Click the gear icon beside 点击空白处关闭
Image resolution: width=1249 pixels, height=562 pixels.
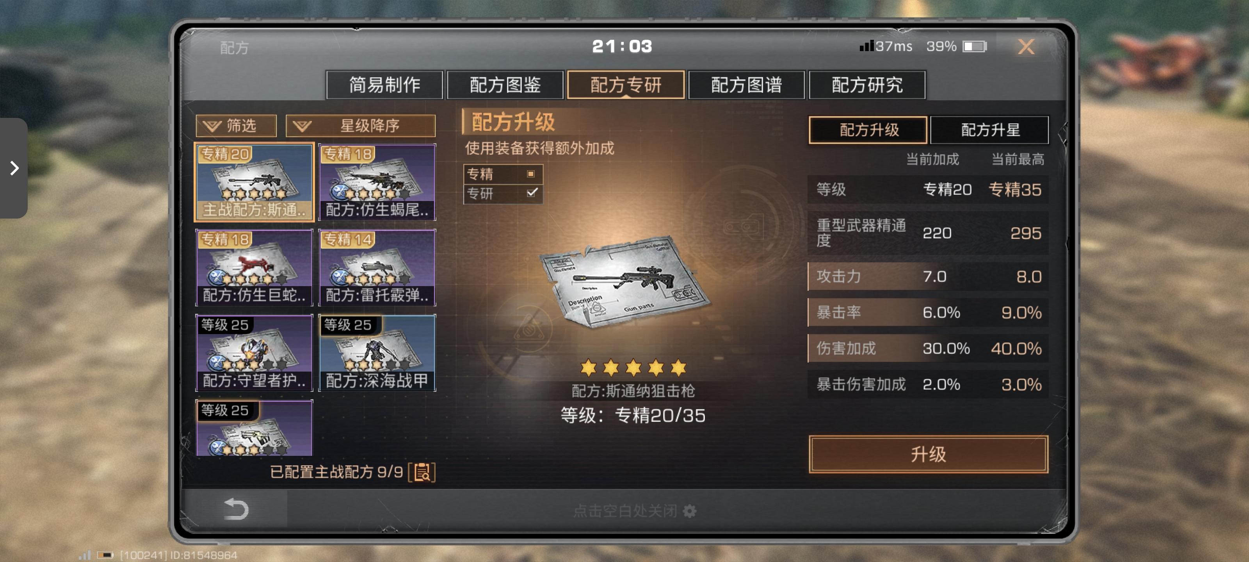point(689,510)
